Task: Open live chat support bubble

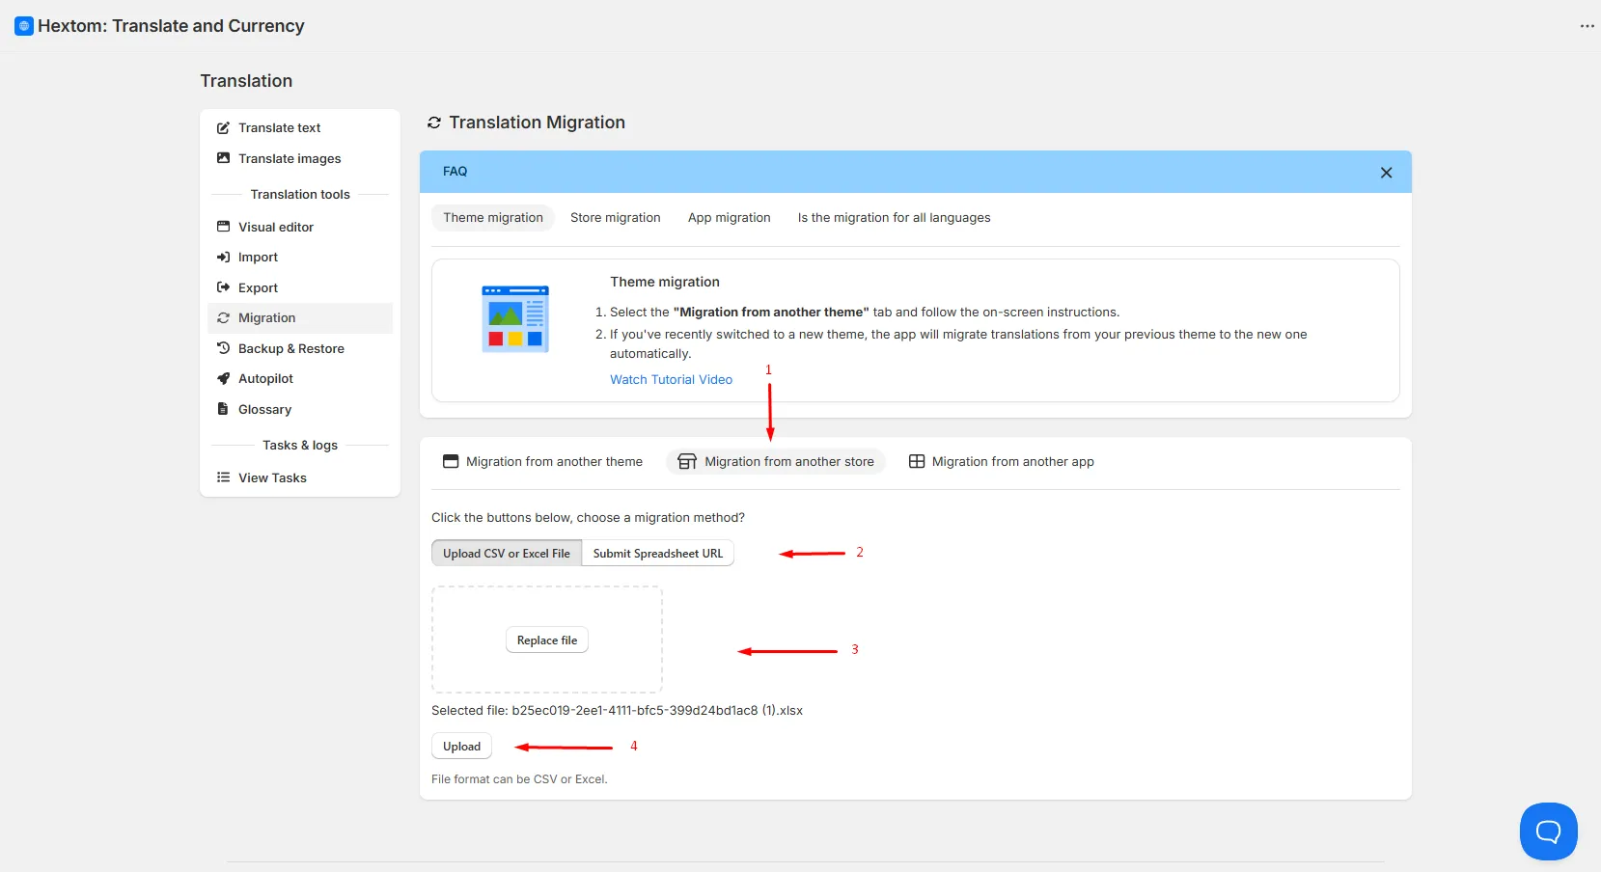Action: tap(1548, 831)
